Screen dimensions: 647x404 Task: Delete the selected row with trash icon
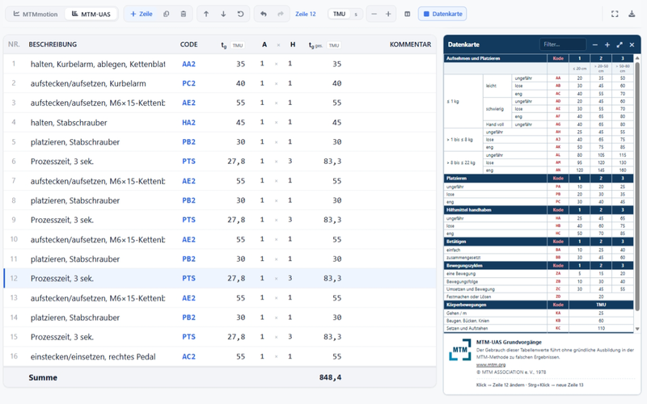[x=184, y=14]
